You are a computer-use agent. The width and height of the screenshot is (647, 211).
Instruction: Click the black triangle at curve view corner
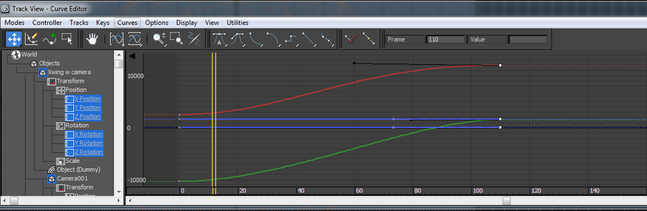click(x=132, y=56)
